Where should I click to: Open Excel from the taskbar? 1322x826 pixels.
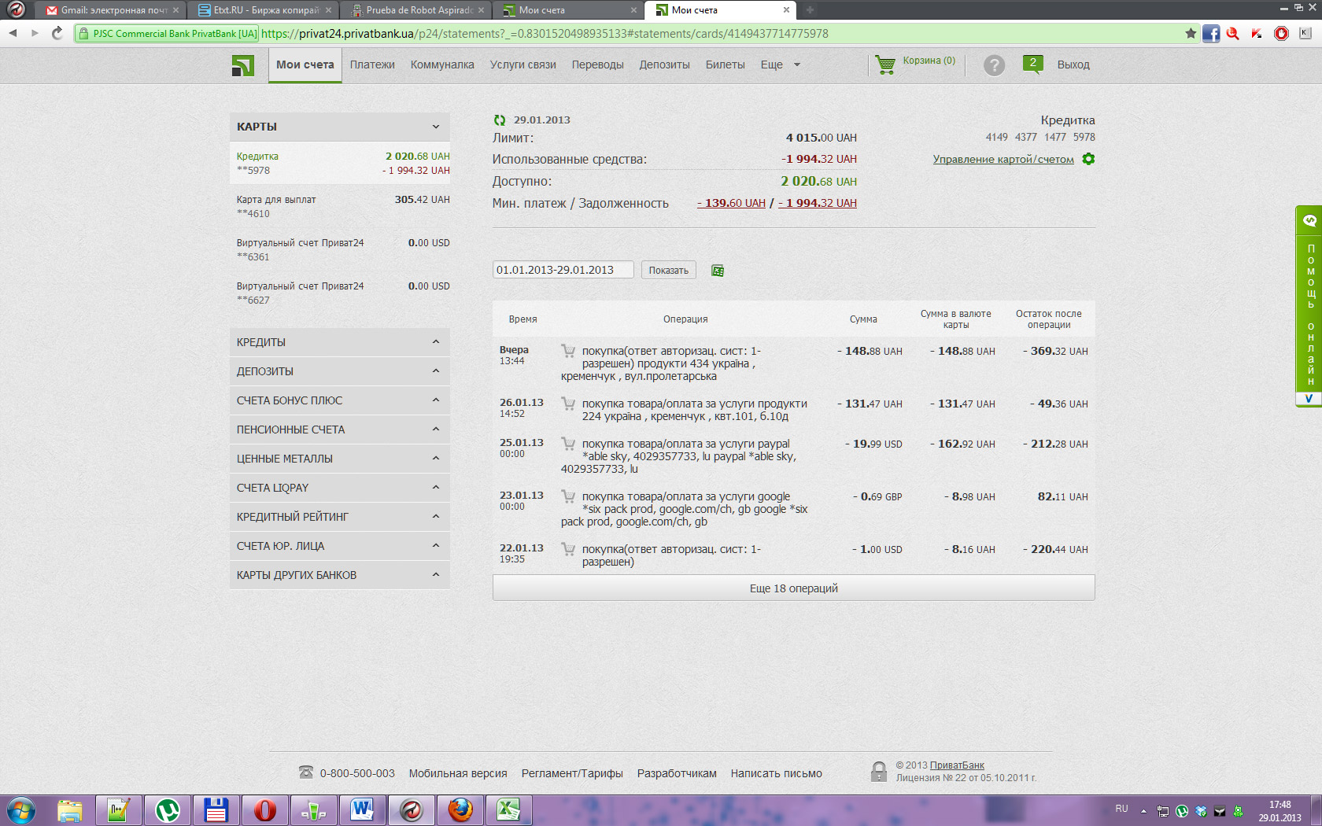click(x=509, y=809)
